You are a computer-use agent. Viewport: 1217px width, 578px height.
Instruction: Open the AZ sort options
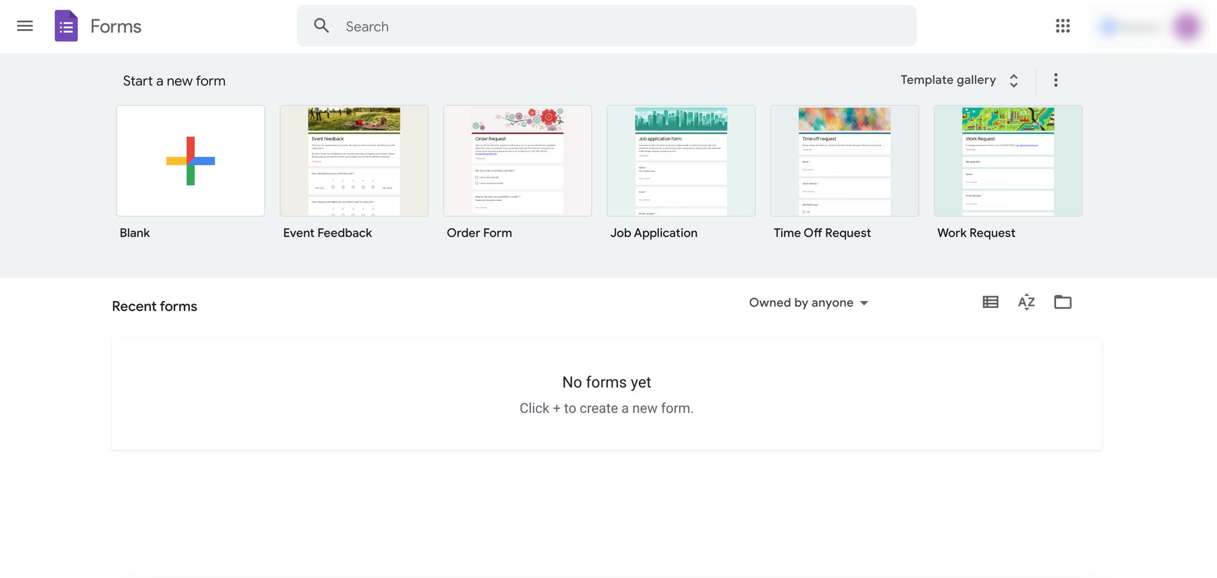click(1027, 302)
